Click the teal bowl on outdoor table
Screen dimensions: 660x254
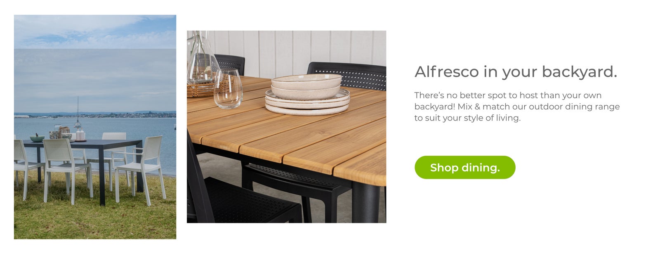click(37, 138)
